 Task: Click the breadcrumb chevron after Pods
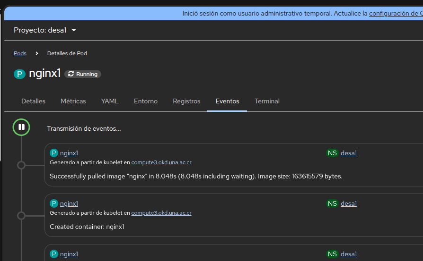(x=37, y=53)
